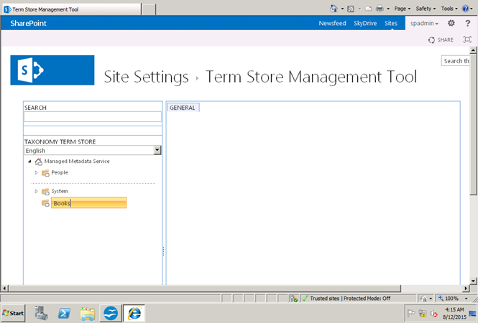Screen dimensions: 478x323
Task: Click the horizontal scrollbar thumb
Action: [x=205, y=288]
